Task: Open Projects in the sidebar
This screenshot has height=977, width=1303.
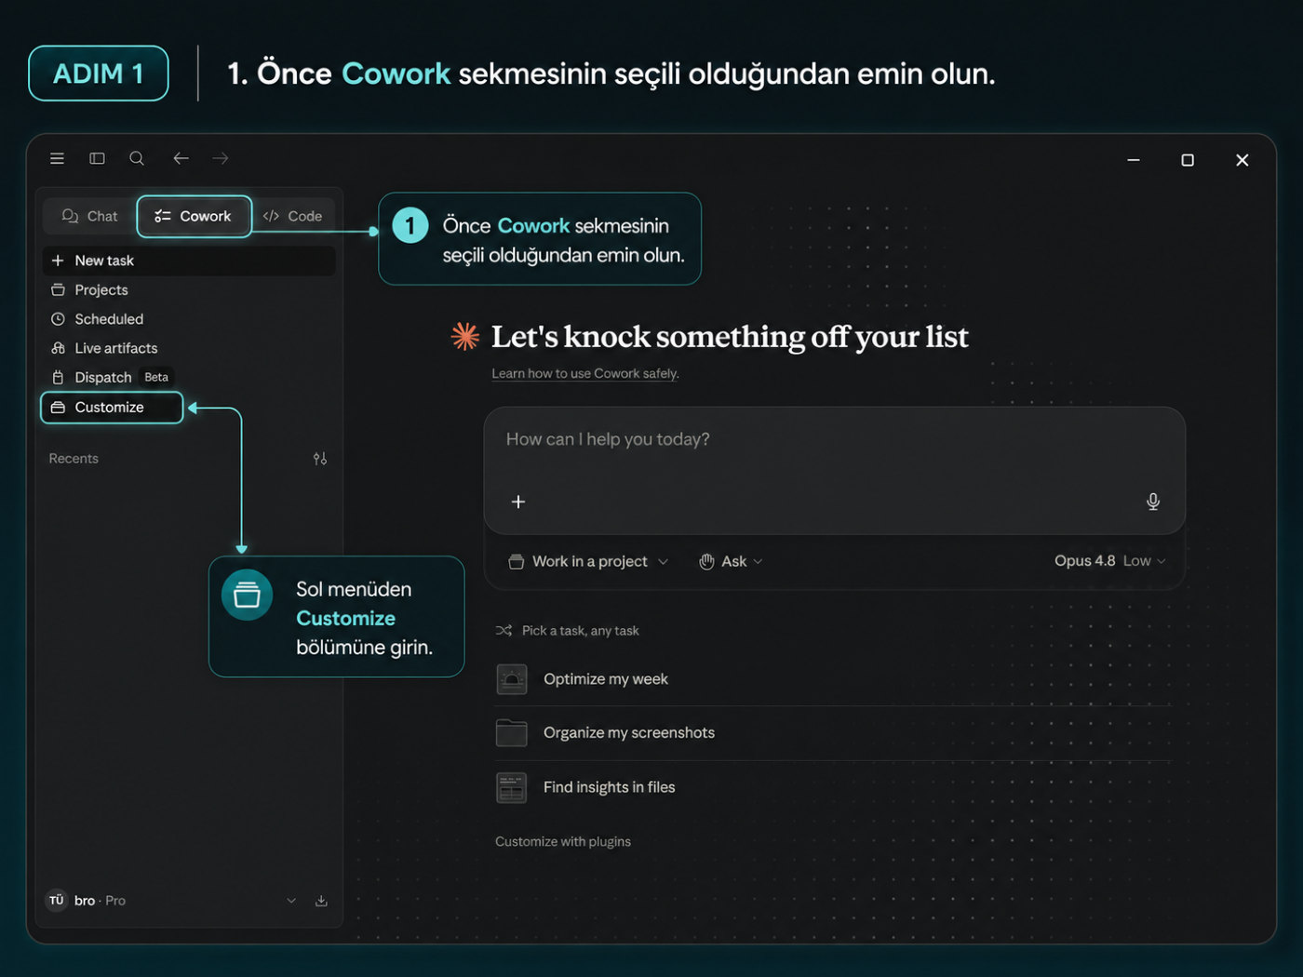Action: pyautogui.click(x=189, y=290)
